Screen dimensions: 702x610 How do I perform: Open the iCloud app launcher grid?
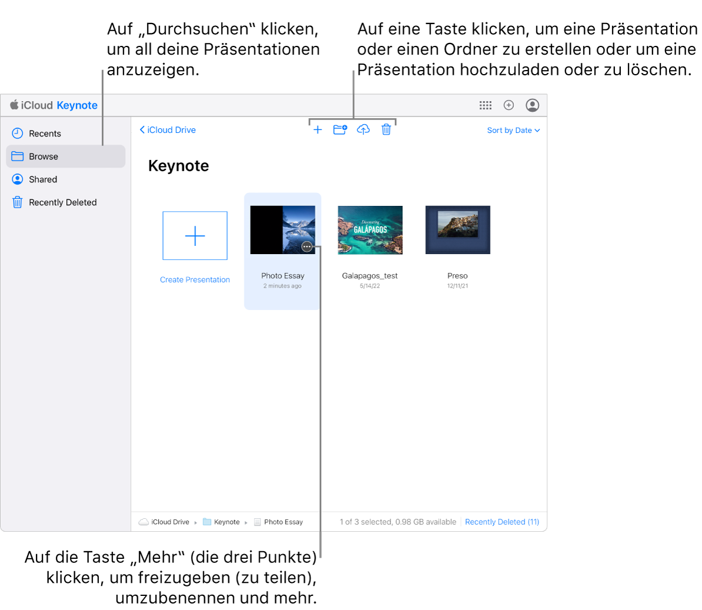(485, 105)
